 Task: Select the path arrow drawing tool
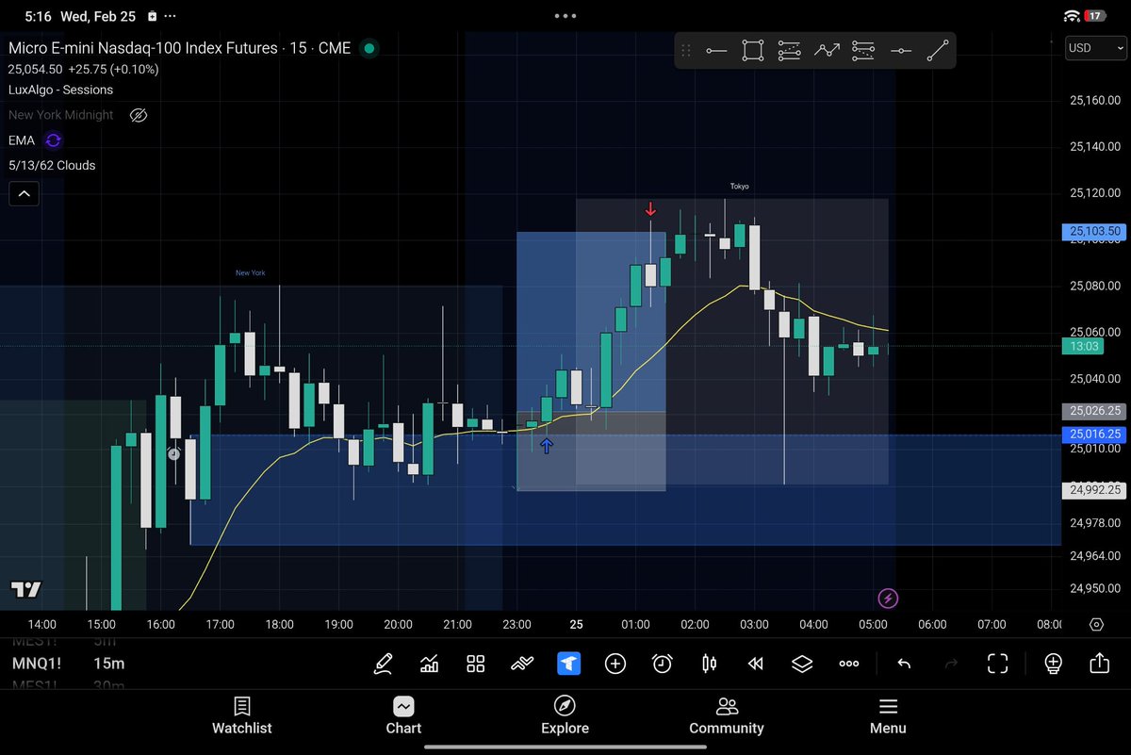[x=827, y=51]
